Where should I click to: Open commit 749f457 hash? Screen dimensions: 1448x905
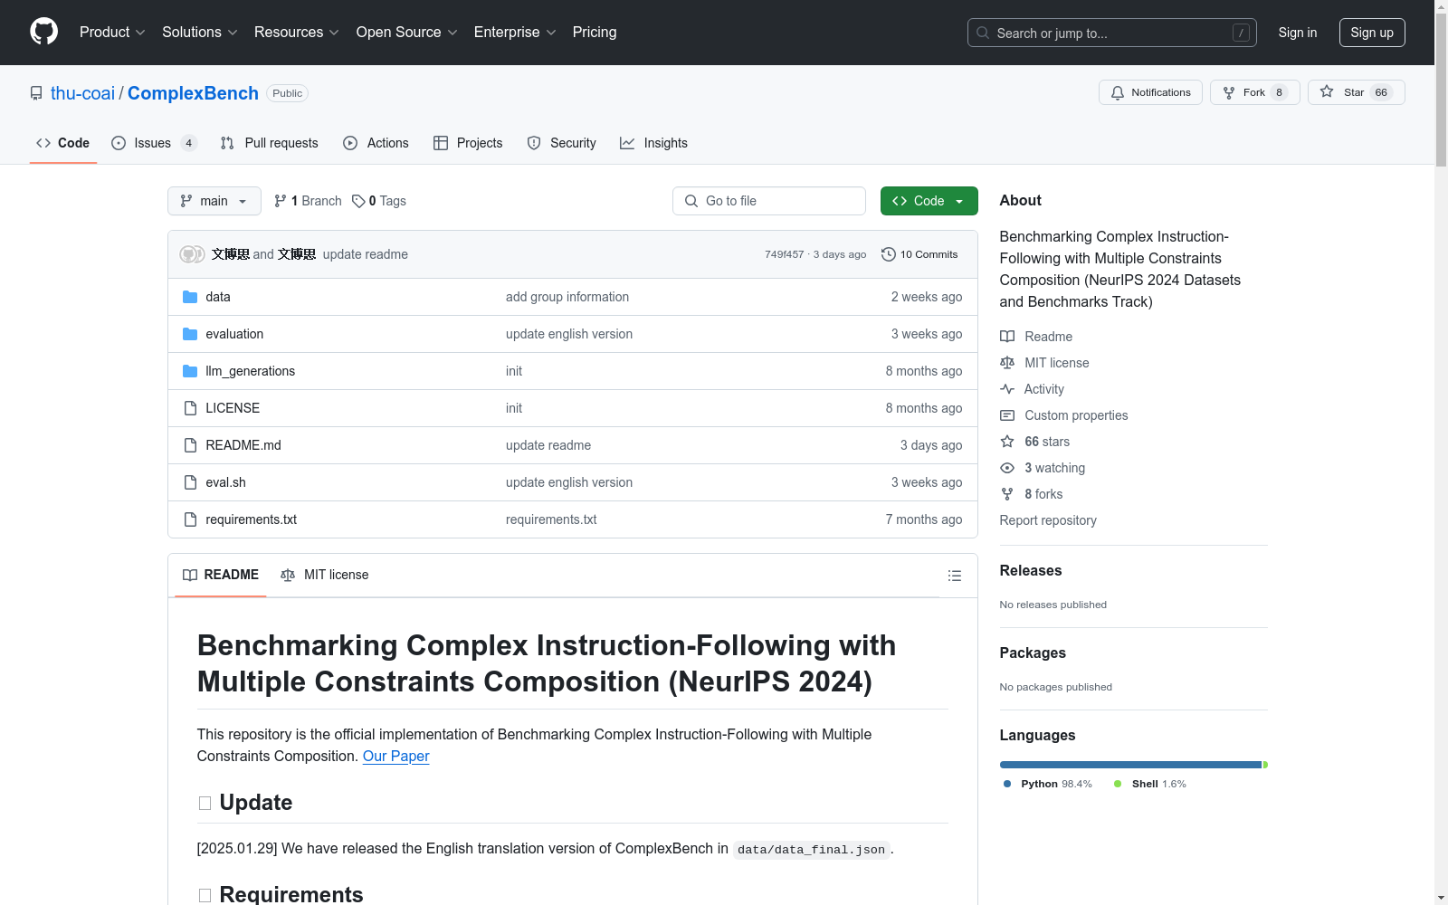click(x=784, y=254)
